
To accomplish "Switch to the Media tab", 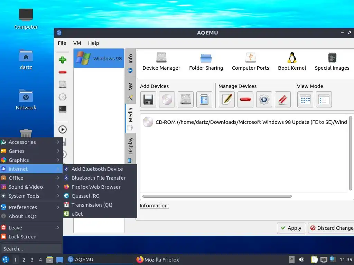I will pos(130,118).
